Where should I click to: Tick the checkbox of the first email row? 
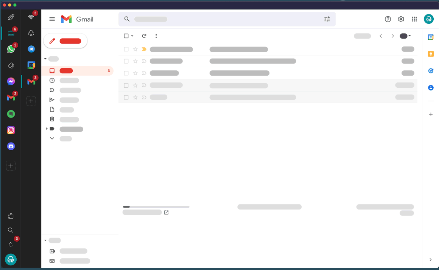pyautogui.click(x=126, y=49)
